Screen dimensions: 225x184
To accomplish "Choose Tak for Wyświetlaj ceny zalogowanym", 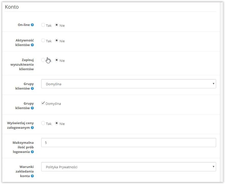I will point(43,123).
